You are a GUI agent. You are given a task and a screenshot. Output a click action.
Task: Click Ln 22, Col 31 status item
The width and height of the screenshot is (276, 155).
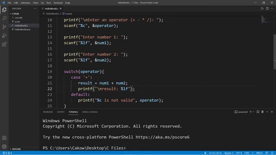[215, 153]
